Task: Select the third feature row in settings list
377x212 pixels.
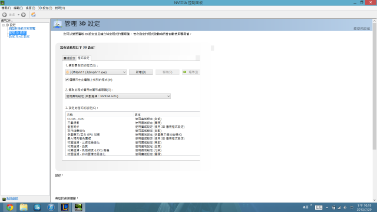Action: tap(133, 127)
